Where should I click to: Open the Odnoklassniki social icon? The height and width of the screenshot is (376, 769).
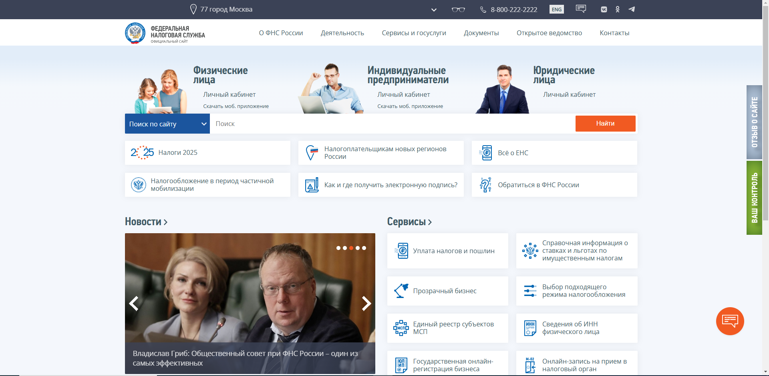[x=618, y=10]
